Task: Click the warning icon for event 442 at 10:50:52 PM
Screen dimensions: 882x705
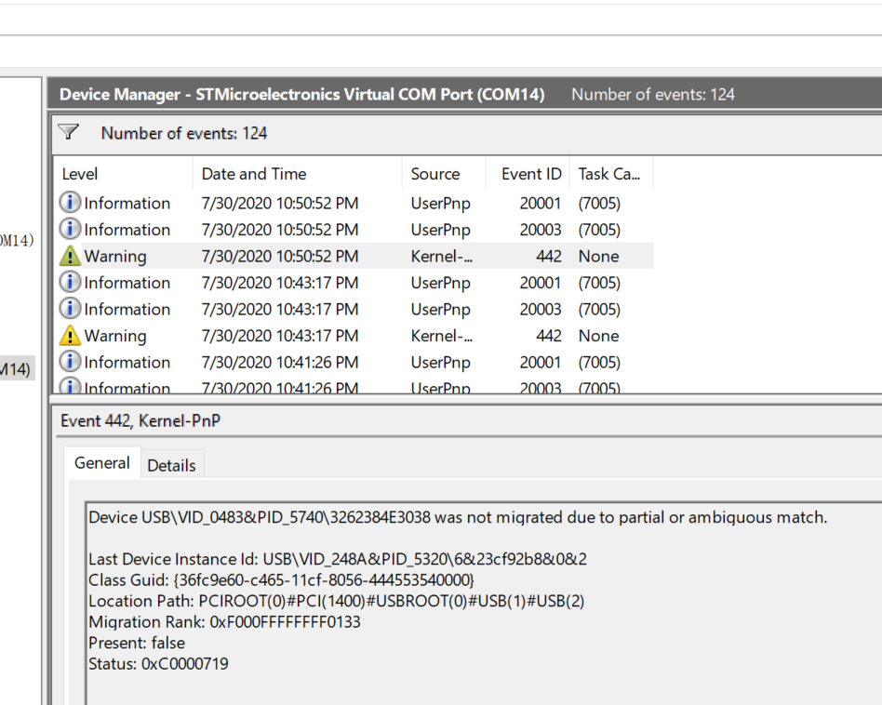Action: (70, 256)
